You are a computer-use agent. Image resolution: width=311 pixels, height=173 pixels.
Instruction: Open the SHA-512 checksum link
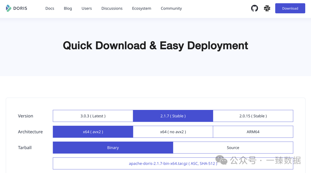click(207, 164)
